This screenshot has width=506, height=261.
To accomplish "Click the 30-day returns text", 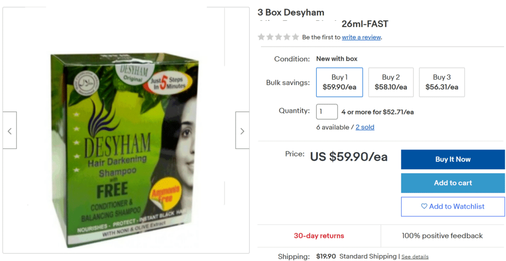I will point(319,236).
